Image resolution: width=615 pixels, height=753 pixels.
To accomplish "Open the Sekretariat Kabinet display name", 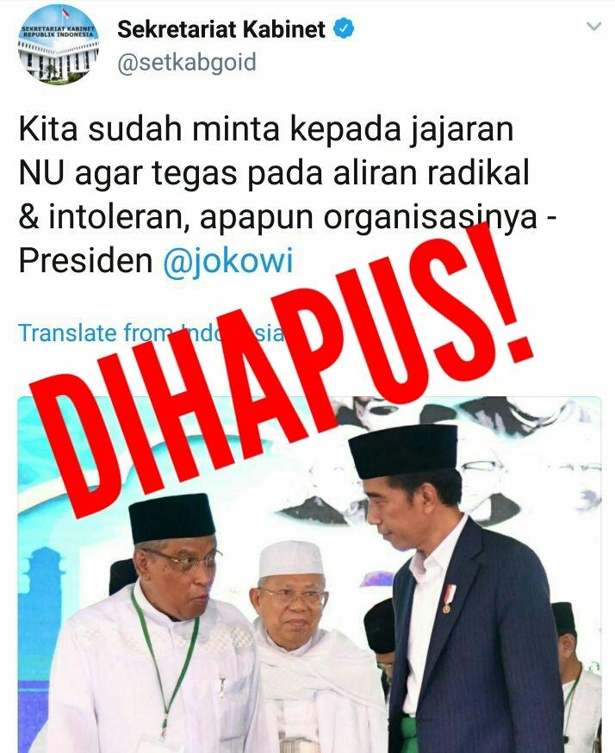I will click(221, 29).
